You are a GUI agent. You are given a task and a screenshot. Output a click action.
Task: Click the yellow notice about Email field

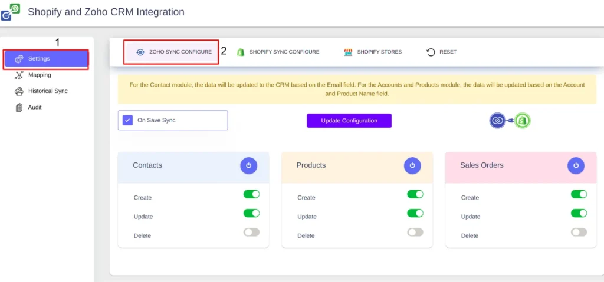click(x=357, y=89)
